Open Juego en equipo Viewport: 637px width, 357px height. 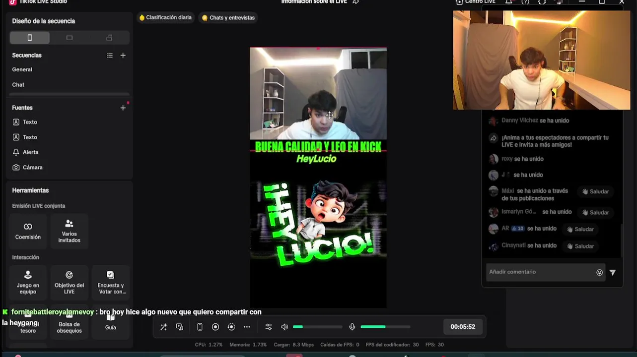click(28, 283)
